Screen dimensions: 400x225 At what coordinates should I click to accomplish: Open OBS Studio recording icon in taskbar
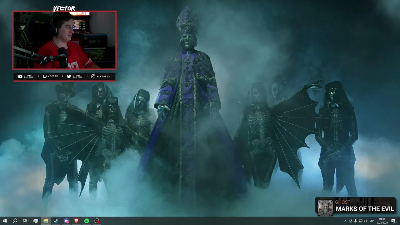point(97,221)
